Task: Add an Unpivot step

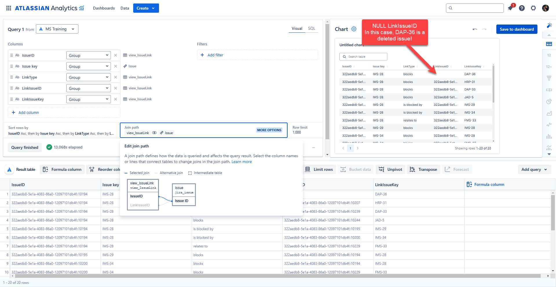Action: tap(390, 169)
